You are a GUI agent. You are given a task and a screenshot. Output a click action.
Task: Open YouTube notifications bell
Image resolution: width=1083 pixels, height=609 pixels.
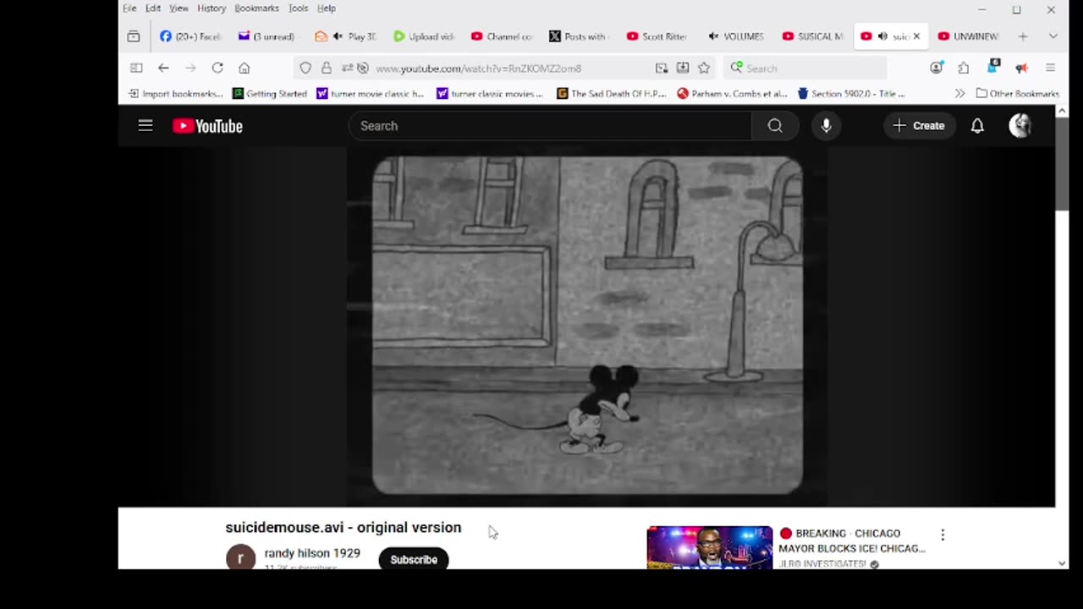(x=977, y=126)
